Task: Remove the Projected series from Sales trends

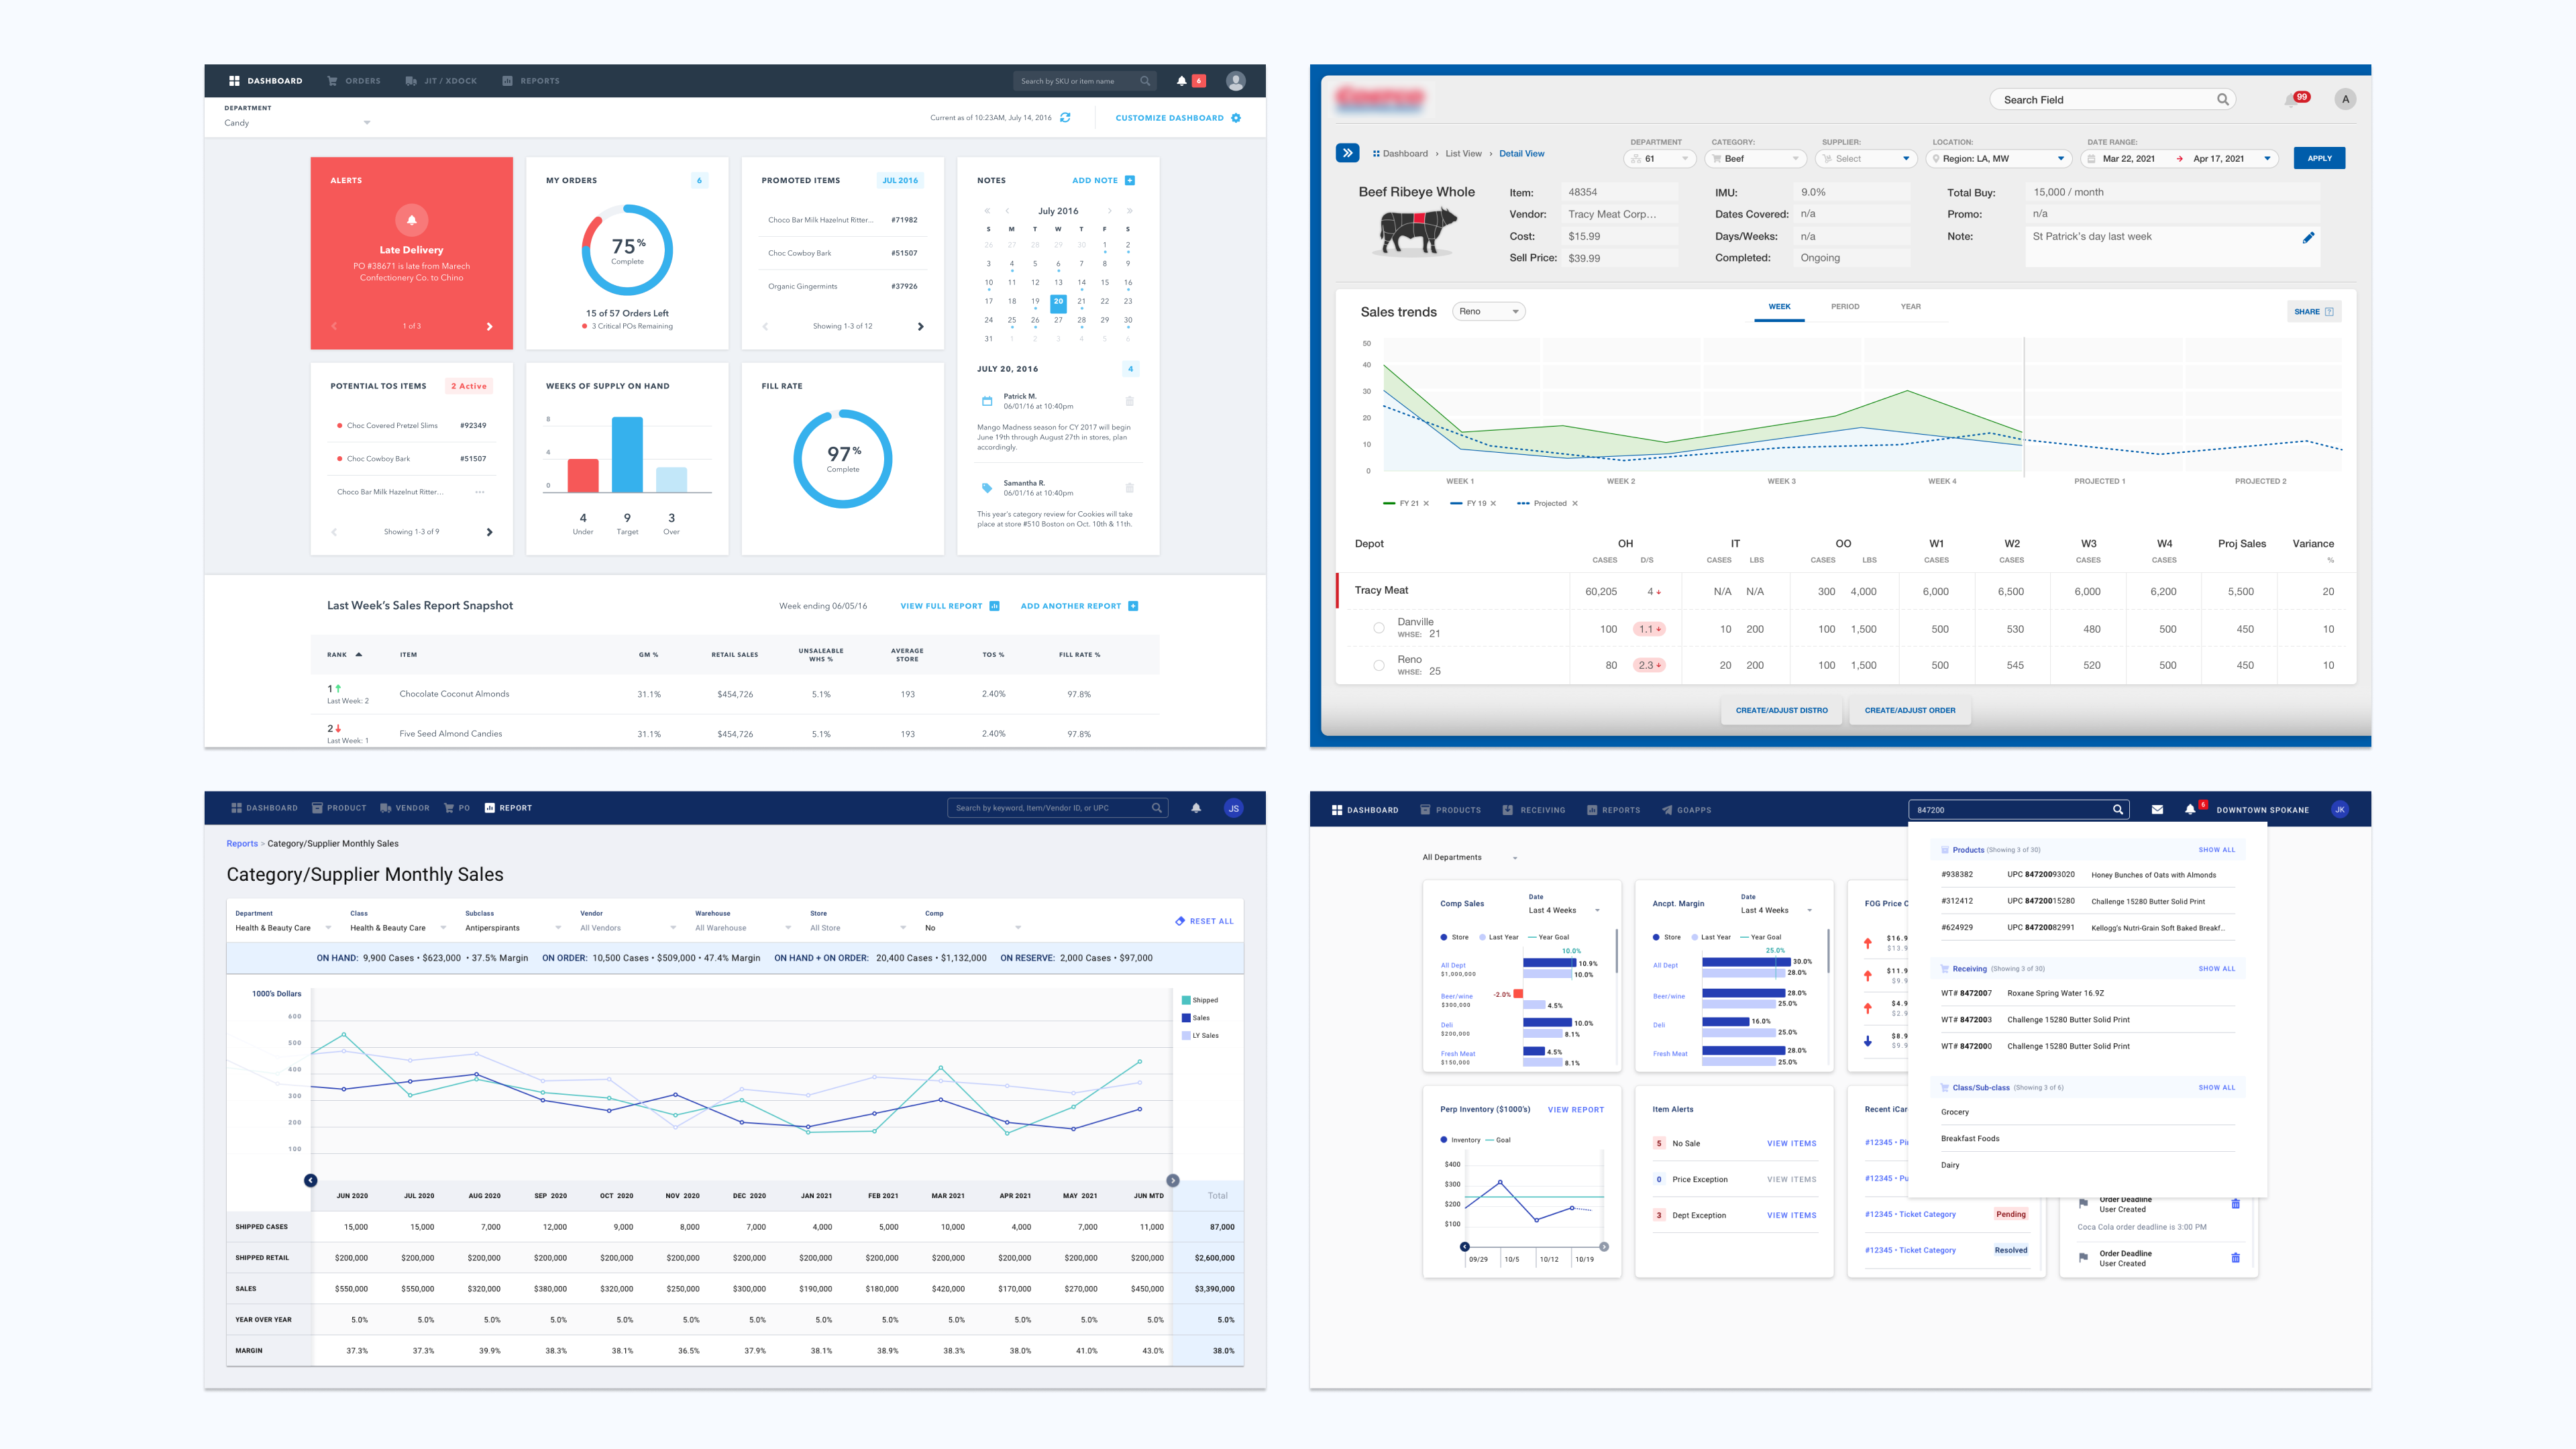Action: click(1574, 503)
